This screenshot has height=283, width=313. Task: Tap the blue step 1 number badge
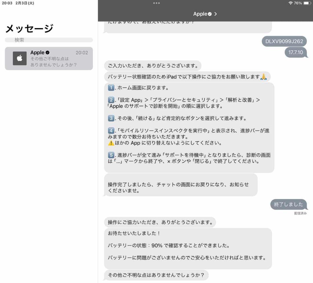tap(111, 87)
